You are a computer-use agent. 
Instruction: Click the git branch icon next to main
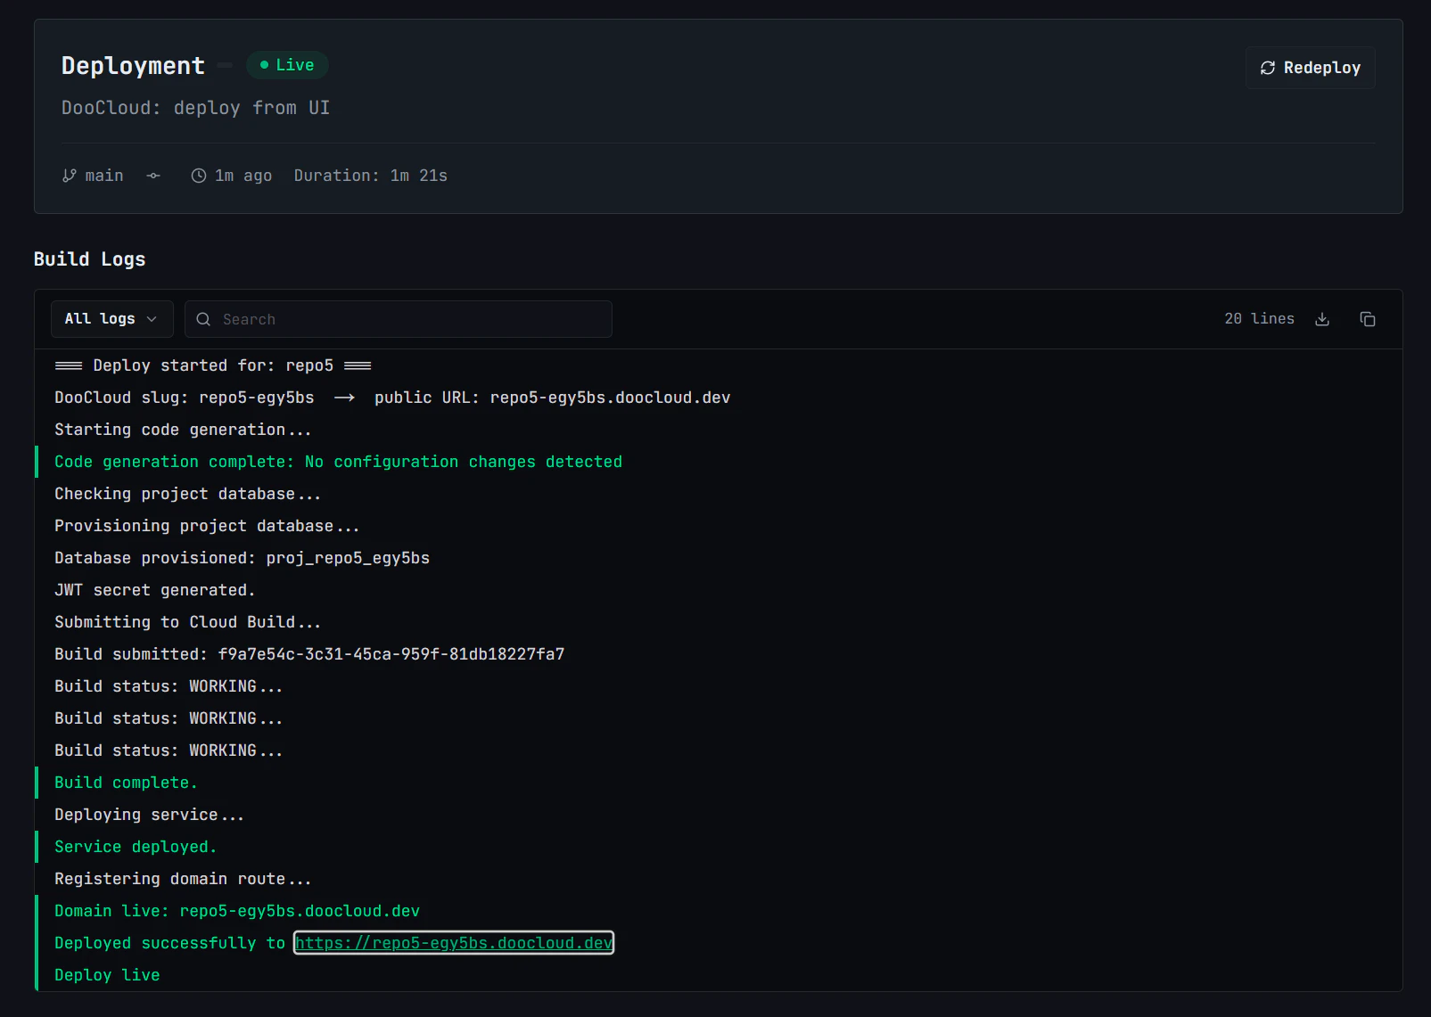click(x=69, y=175)
